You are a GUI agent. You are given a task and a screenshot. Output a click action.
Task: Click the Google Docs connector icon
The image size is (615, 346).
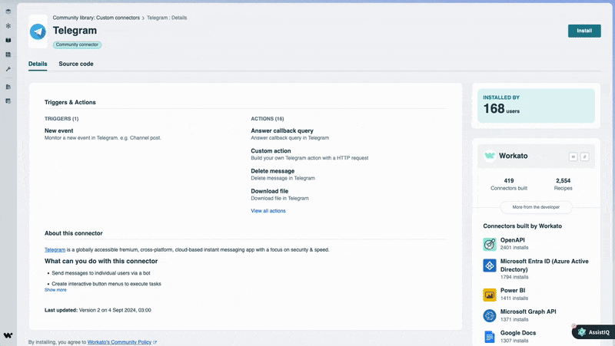click(490, 337)
